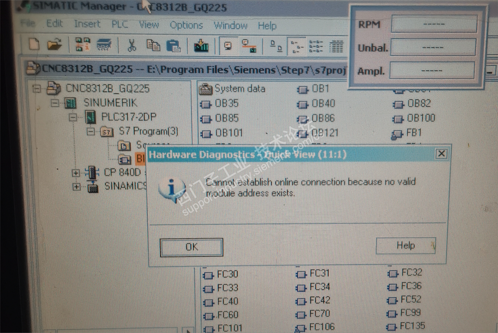Image resolution: width=498 pixels, height=333 pixels.
Task: Select the OB82 block
Action: pos(411,104)
